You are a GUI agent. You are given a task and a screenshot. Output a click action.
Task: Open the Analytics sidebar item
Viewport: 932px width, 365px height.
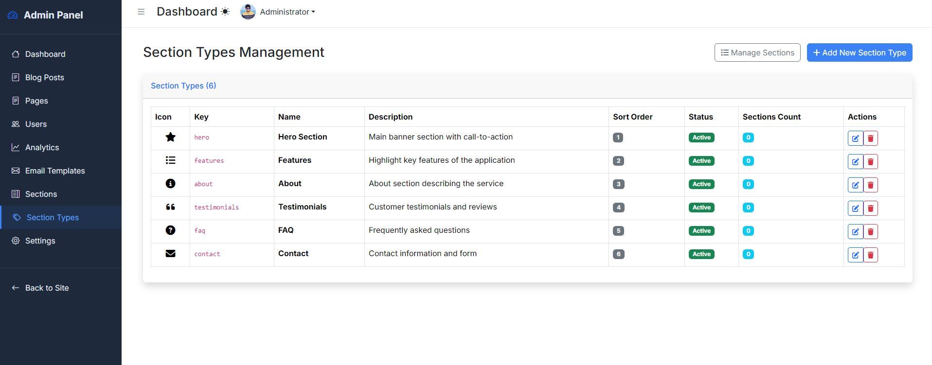(42, 147)
